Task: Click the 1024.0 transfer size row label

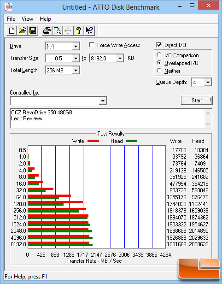Action: click(18, 225)
